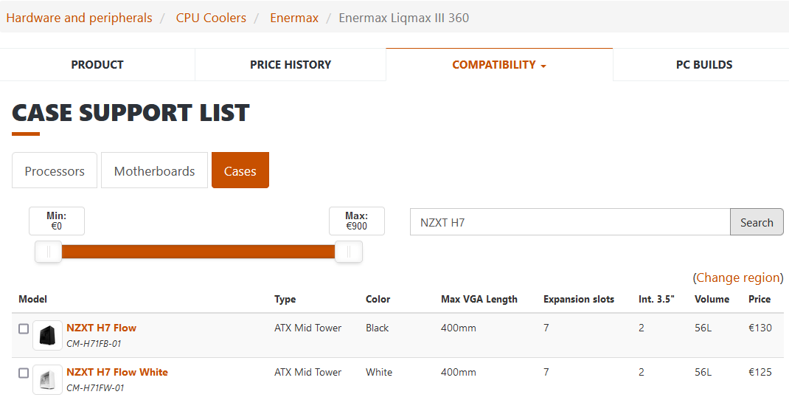The height and width of the screenshot is (400, 789).
Task: Open the NZXT H7 Flow product link
Action: point(101,328)
